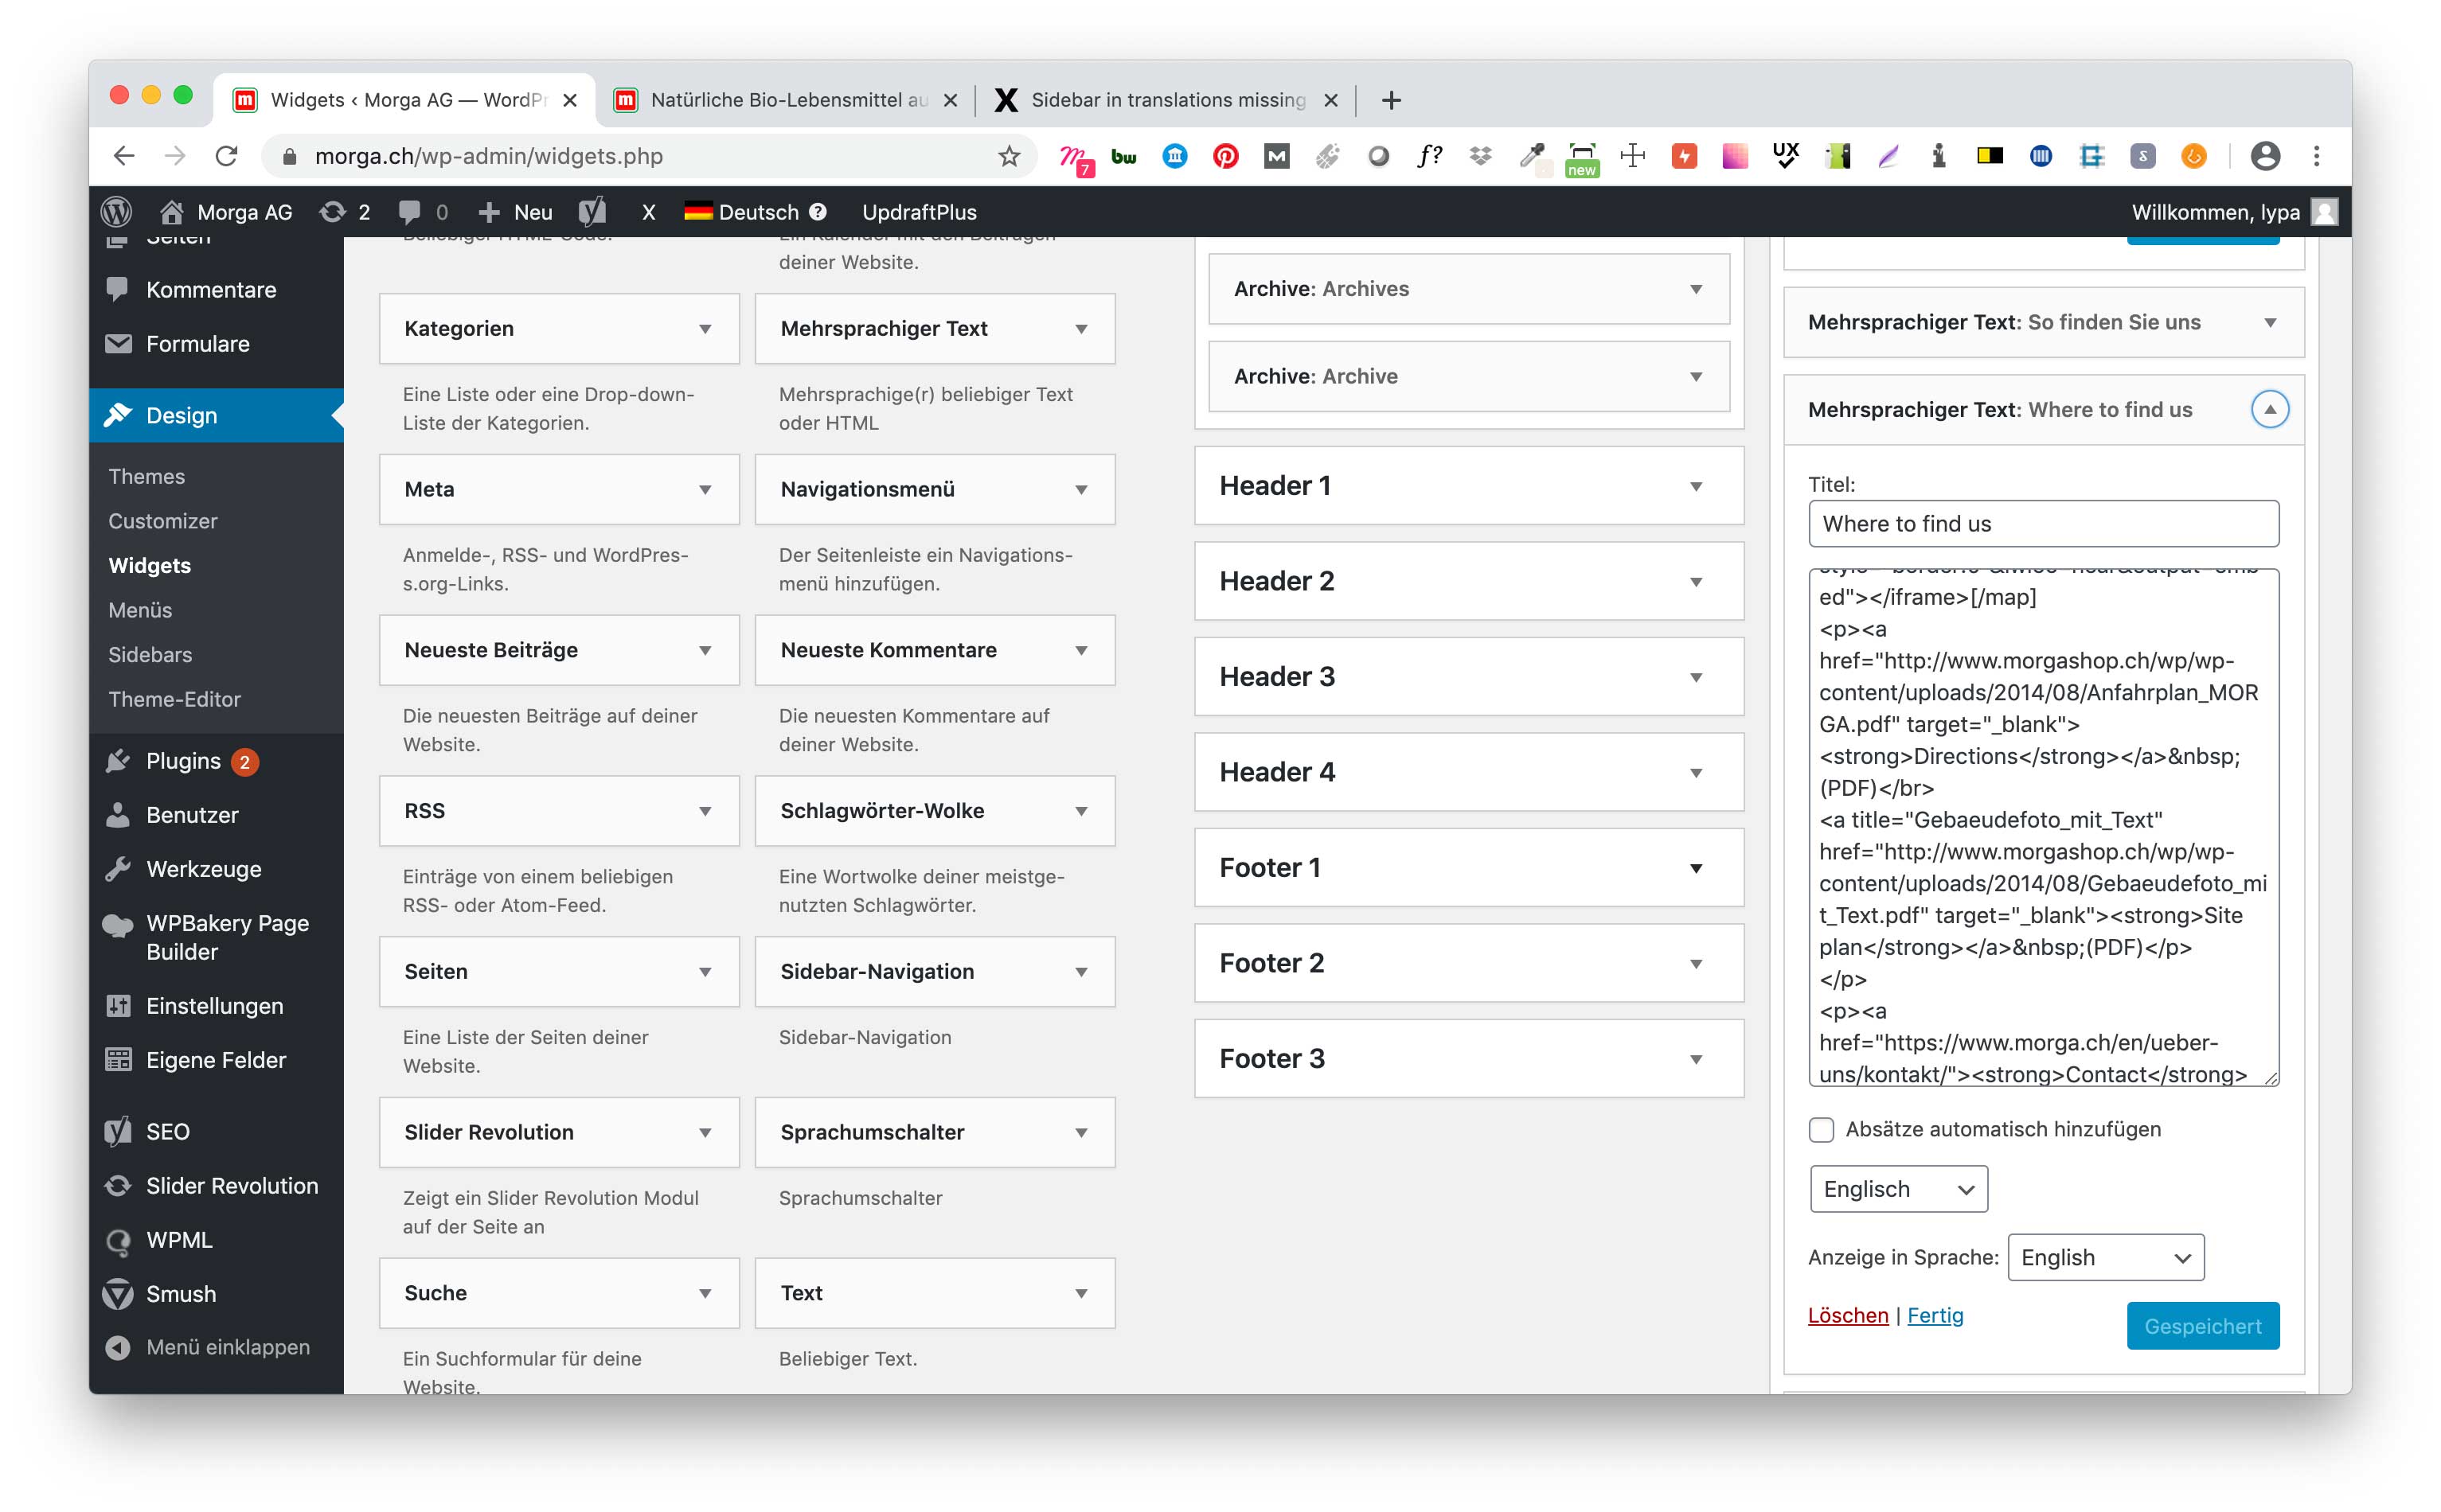Click the Yoast SEO icon in admin bar
Screen dimensions: 2441x1512
tap(592, 211)
